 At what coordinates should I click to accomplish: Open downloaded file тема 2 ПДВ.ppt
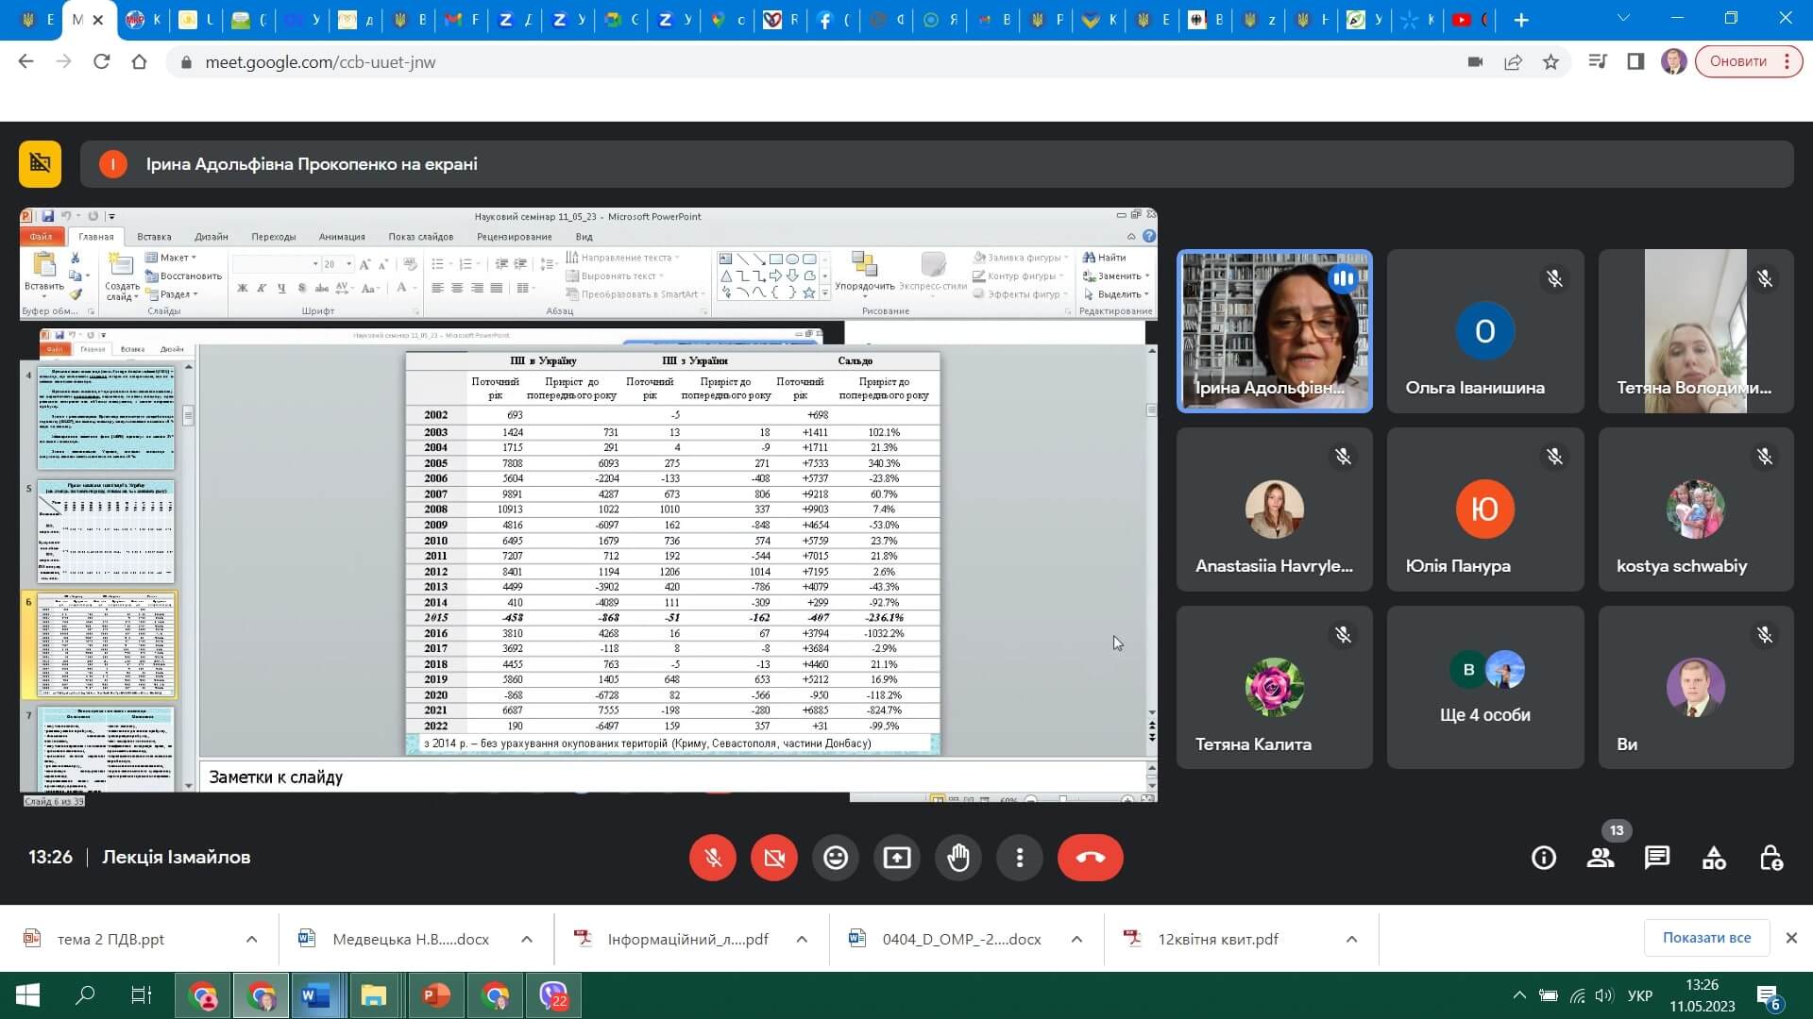[110, 940]
